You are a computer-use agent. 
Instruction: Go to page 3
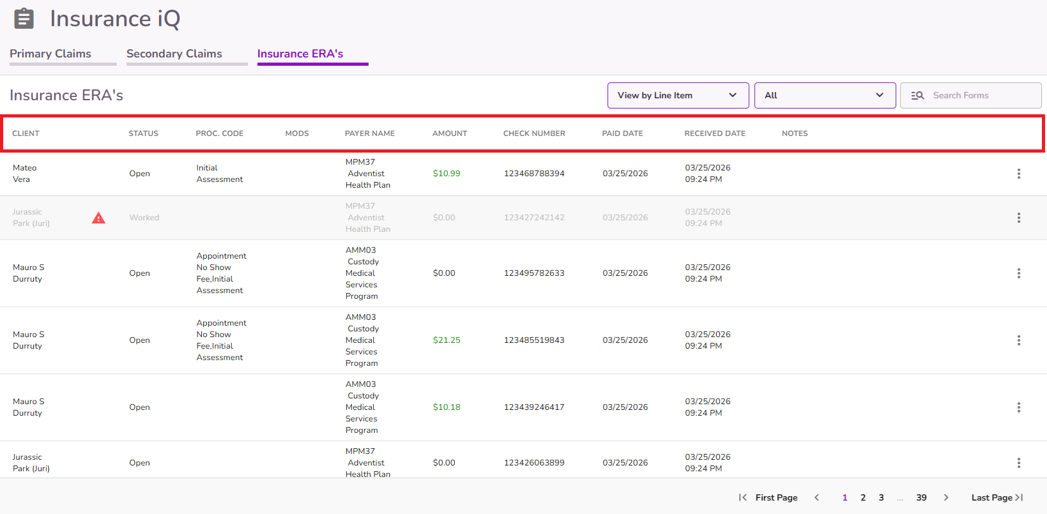pyautogui.click(x=881, y=497)
